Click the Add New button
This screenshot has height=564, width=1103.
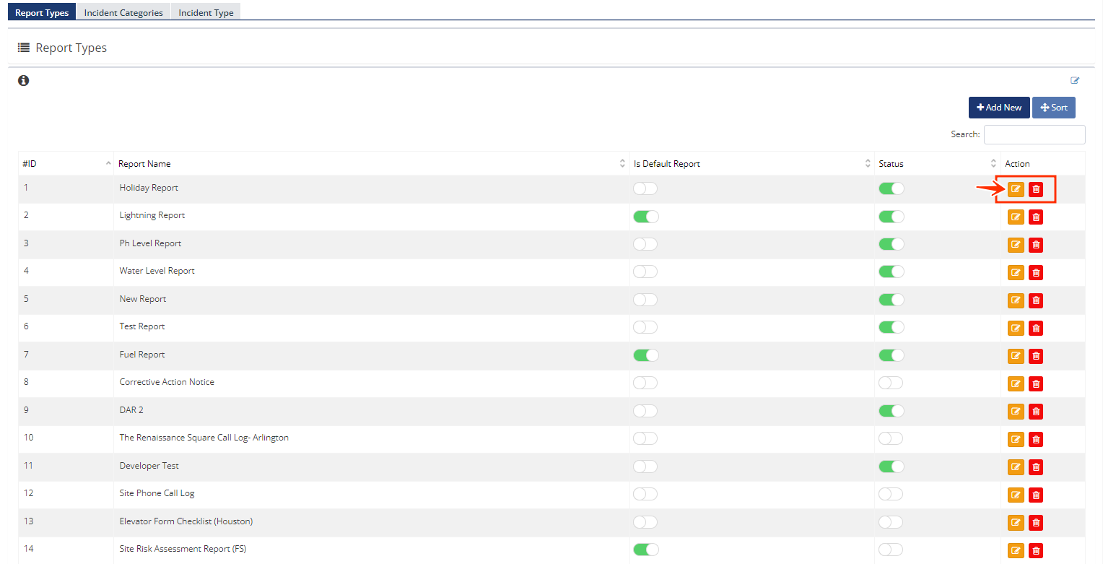[999, 108]
